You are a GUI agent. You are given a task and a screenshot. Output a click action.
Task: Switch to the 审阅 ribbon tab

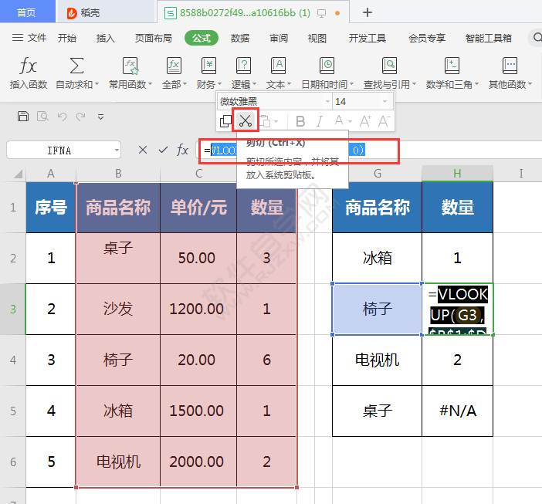(x=279, y=38)
